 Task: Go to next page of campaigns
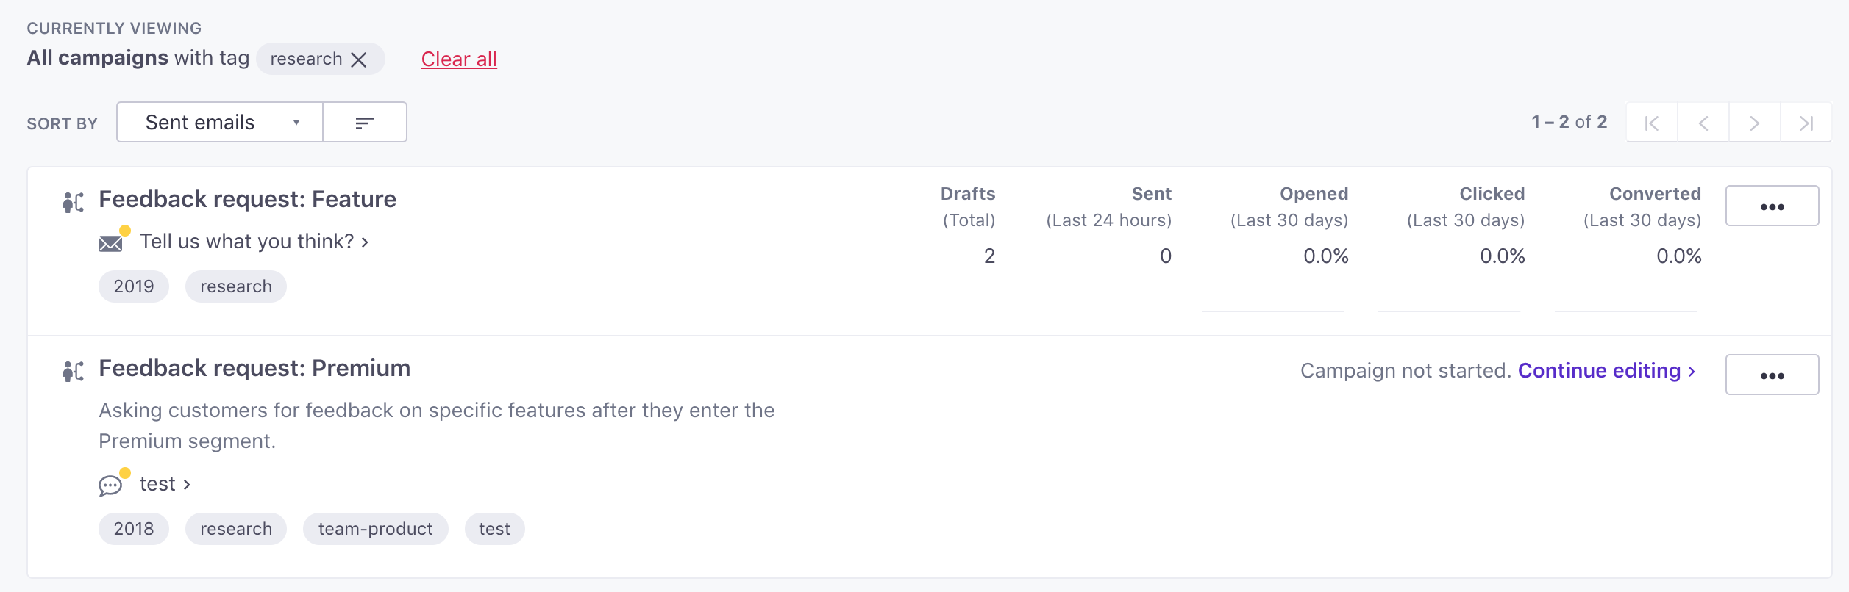[1755, 123]
